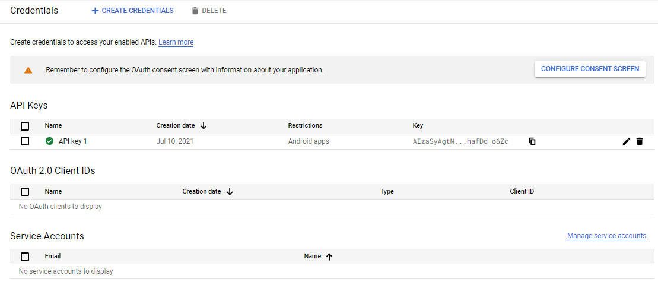Sort Service Accounts by Name arrow
The width and height of the screenshot is (658, 288).
(x=329, y=257)
